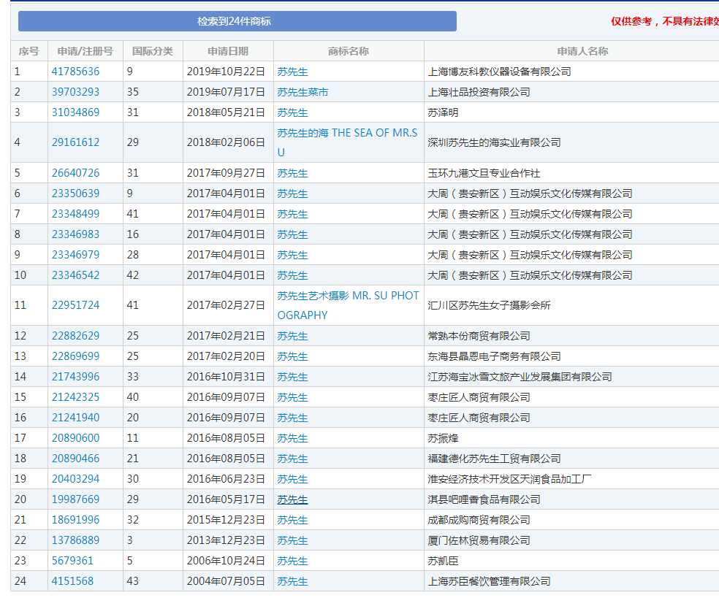
Task: View registration number 20890600
Action: (75, 438)
